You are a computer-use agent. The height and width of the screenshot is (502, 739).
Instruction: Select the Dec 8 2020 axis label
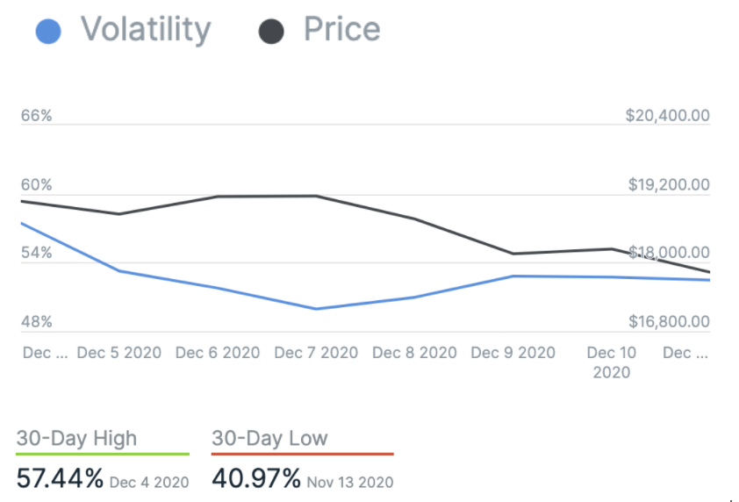(414, 353)
